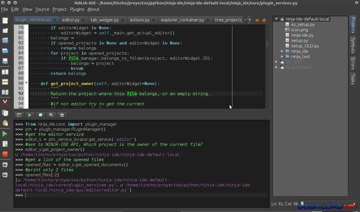Open the About menu

[x=93, y=9]
